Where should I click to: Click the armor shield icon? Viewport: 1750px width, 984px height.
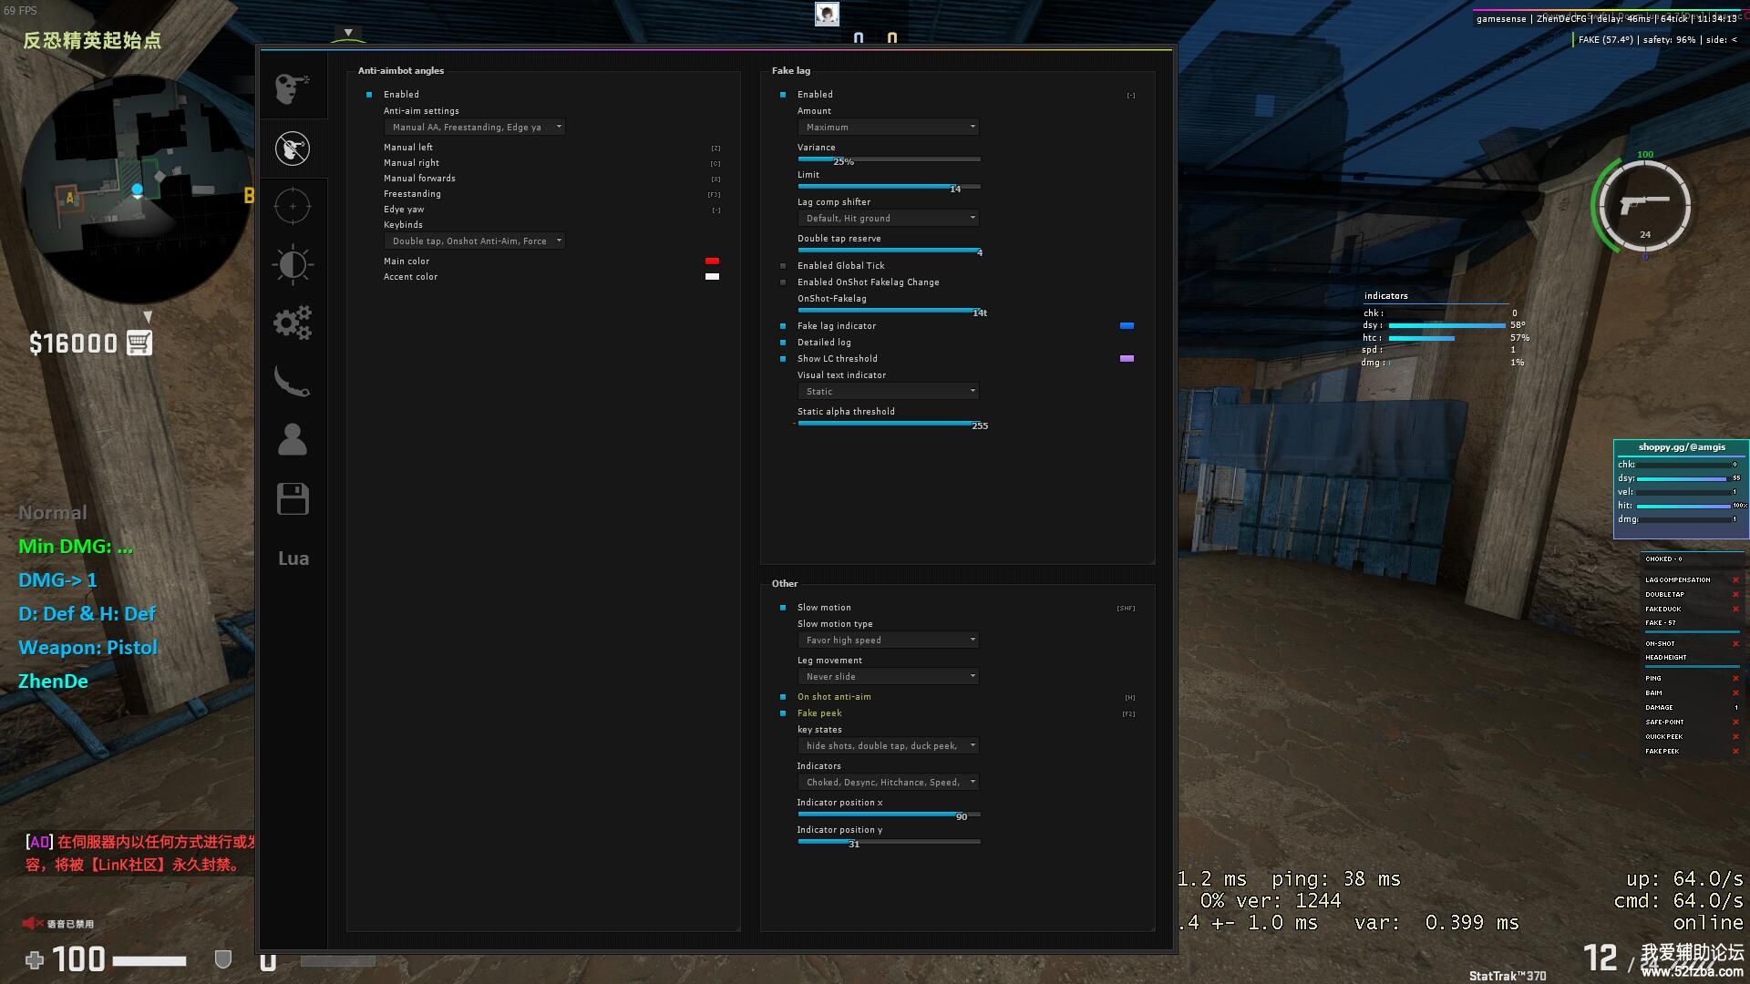tap(222, 959)
